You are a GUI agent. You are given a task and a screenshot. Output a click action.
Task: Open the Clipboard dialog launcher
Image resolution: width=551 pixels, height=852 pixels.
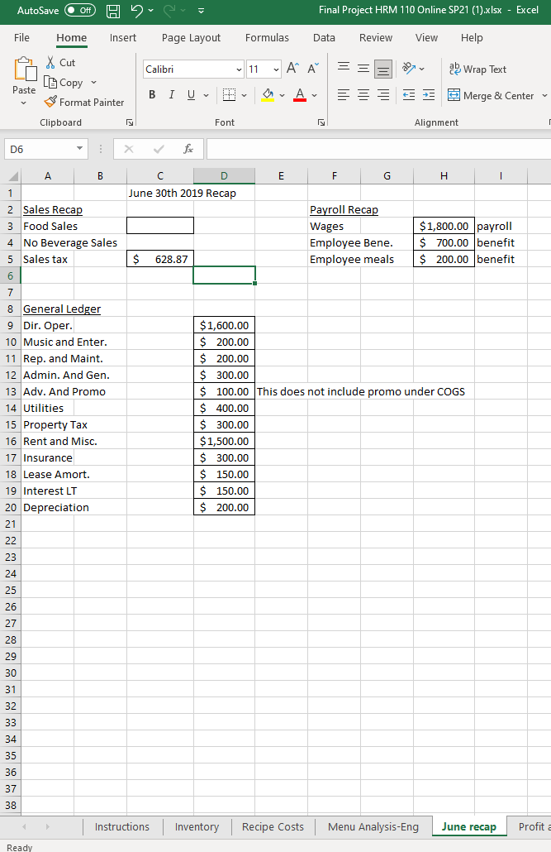(129, 122)
